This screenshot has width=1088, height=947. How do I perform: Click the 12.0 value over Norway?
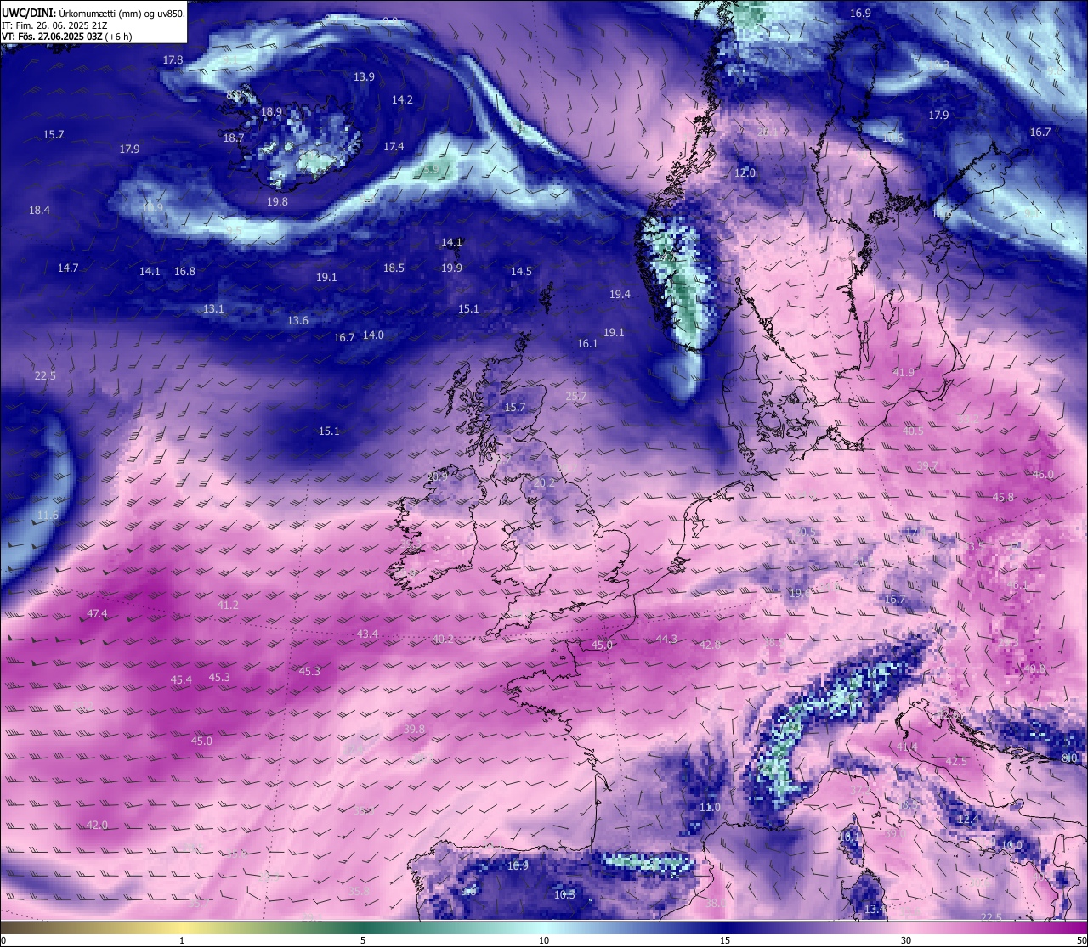(x=745, y=173)
